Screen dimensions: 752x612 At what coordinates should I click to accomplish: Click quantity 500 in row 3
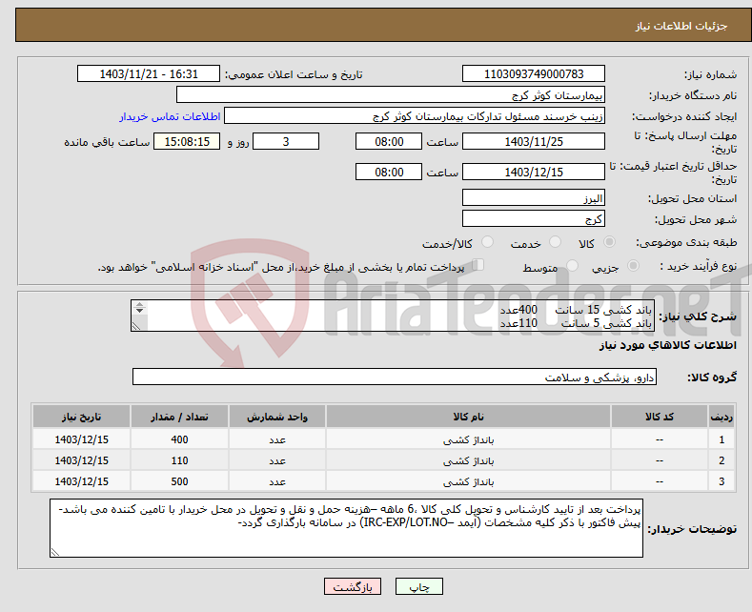coord(179,481)
